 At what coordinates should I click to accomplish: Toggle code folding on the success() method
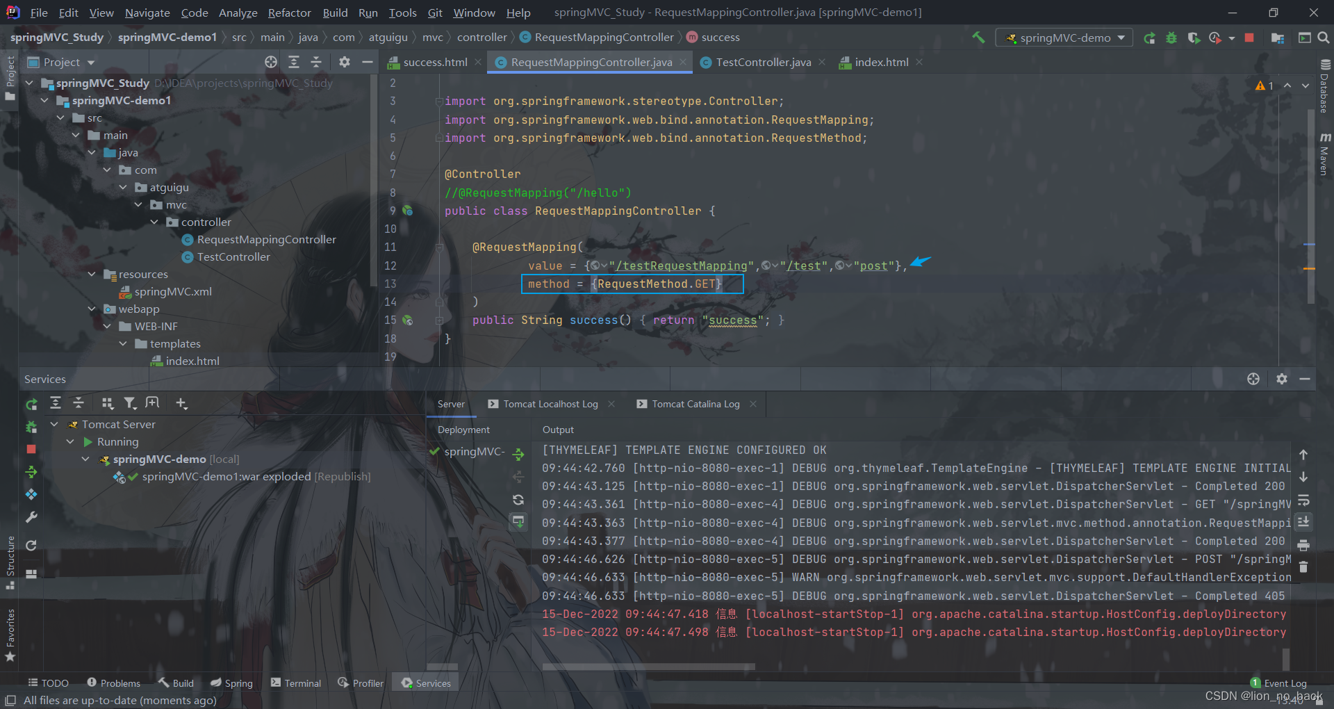(440, 320)
